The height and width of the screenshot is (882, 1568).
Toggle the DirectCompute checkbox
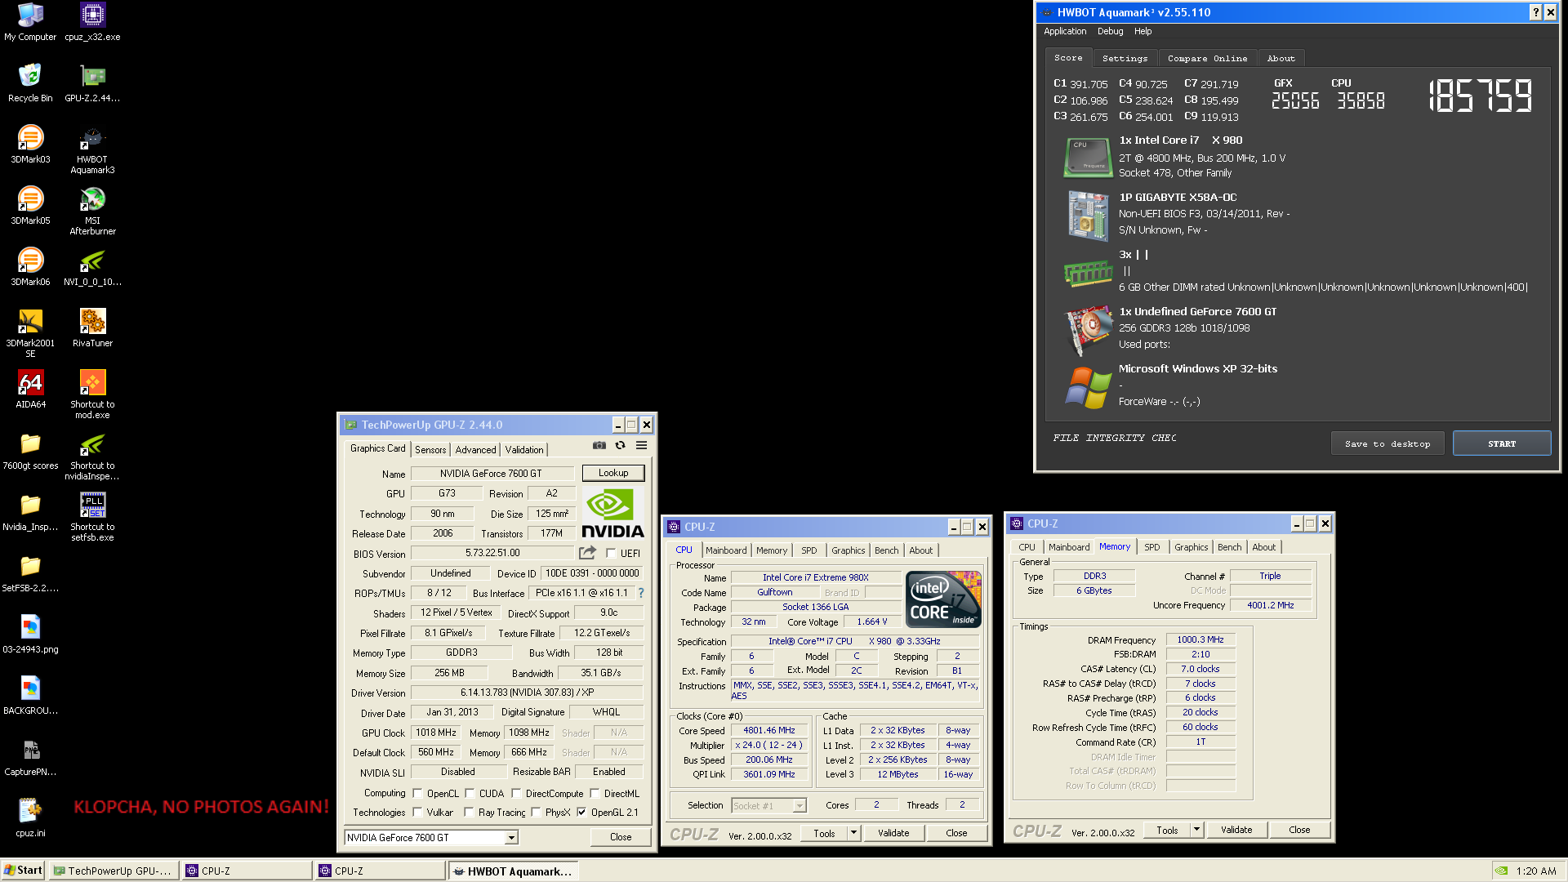point(516,793)
